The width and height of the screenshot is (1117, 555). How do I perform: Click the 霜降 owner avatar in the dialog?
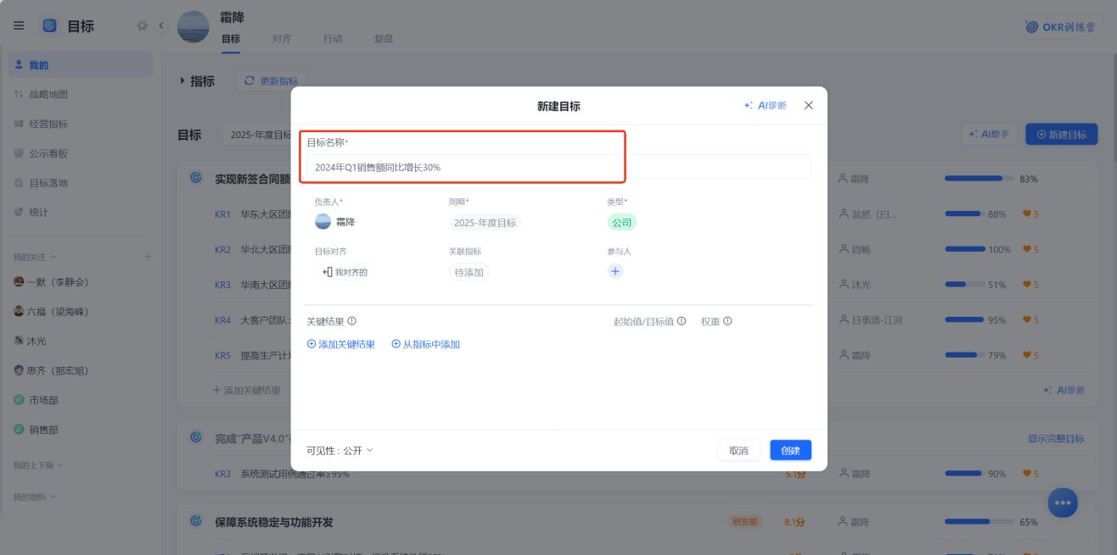click(x=323, y=221)
